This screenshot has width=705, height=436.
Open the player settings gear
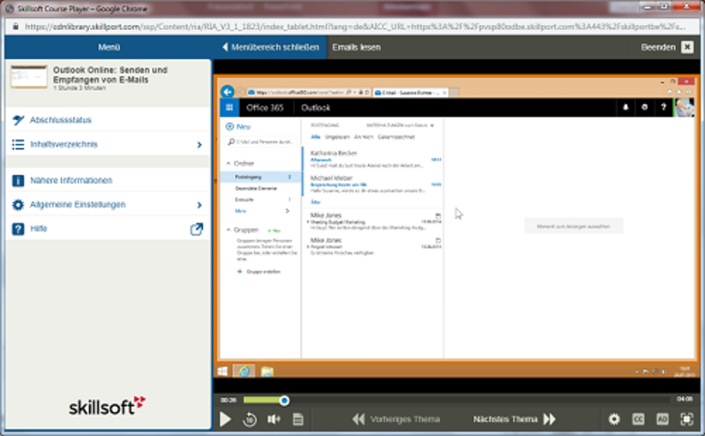pos(614,419)
